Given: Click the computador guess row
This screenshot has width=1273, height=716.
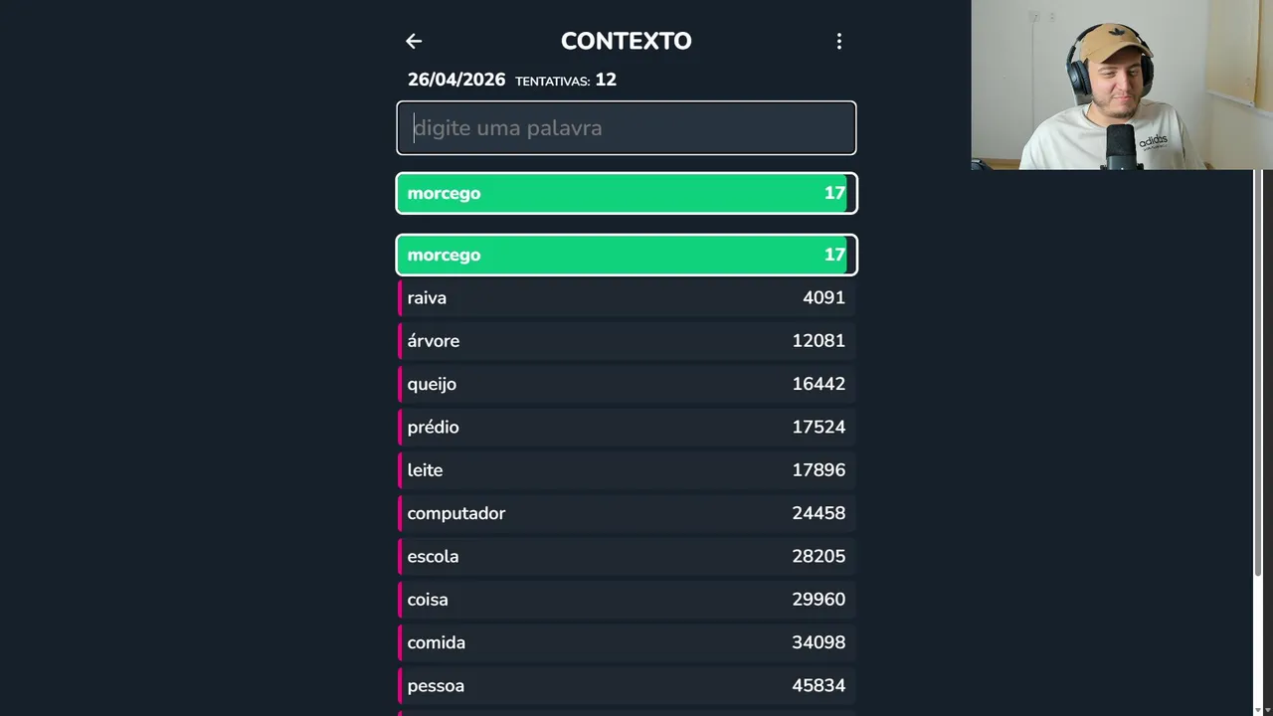Looking at the screenshot, I should tap(627, 513).
